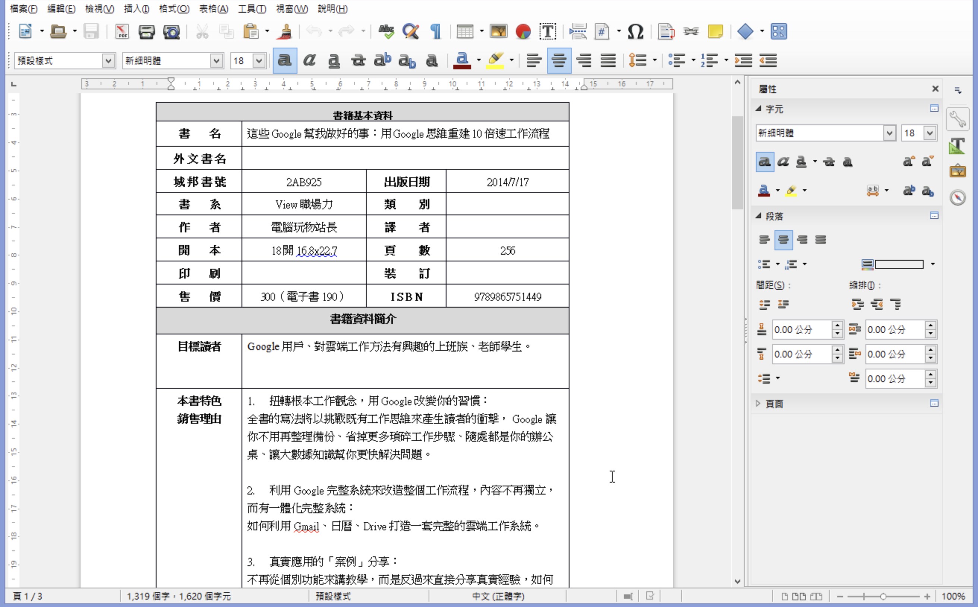
Task: Enable justified alignment in the toolbar
Action: tap(608, 61)
